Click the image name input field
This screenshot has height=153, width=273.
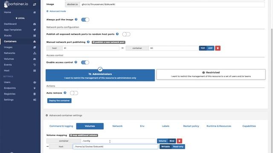coord(172,4)
